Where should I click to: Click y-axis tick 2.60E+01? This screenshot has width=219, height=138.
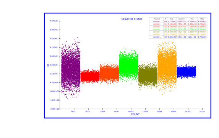[54, 65]
